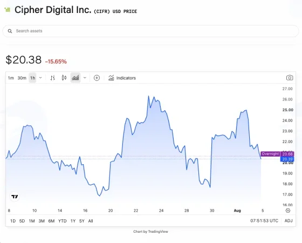Image resolution: width=302 pixels, height=243 pixels.
Task: Click the compare or add symbol plus icon
Action: pyautogui.click(x=97, y=78)
